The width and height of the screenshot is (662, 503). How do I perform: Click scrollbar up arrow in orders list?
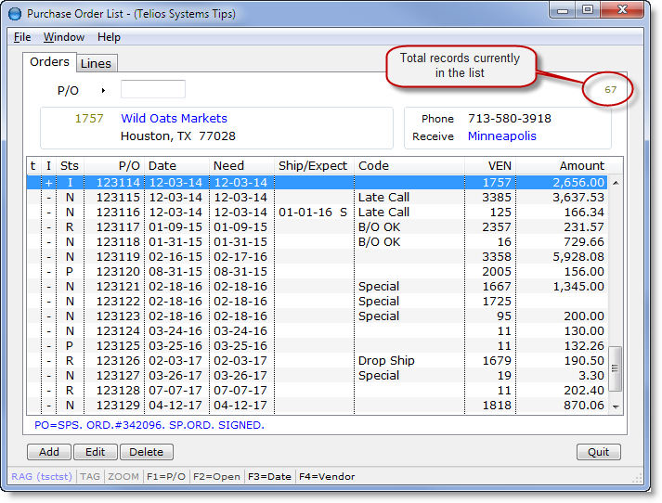click(x=615, y=183)
